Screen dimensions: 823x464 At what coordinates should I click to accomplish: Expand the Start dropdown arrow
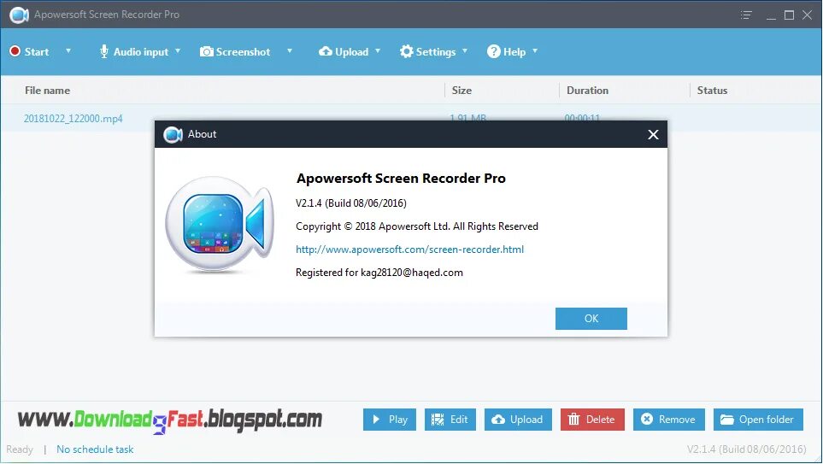tap(68, 51)
